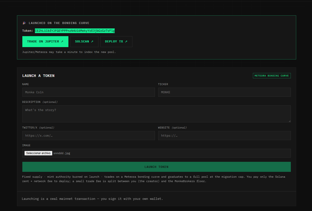Focus the Ticker input field

tap(224, 92)
